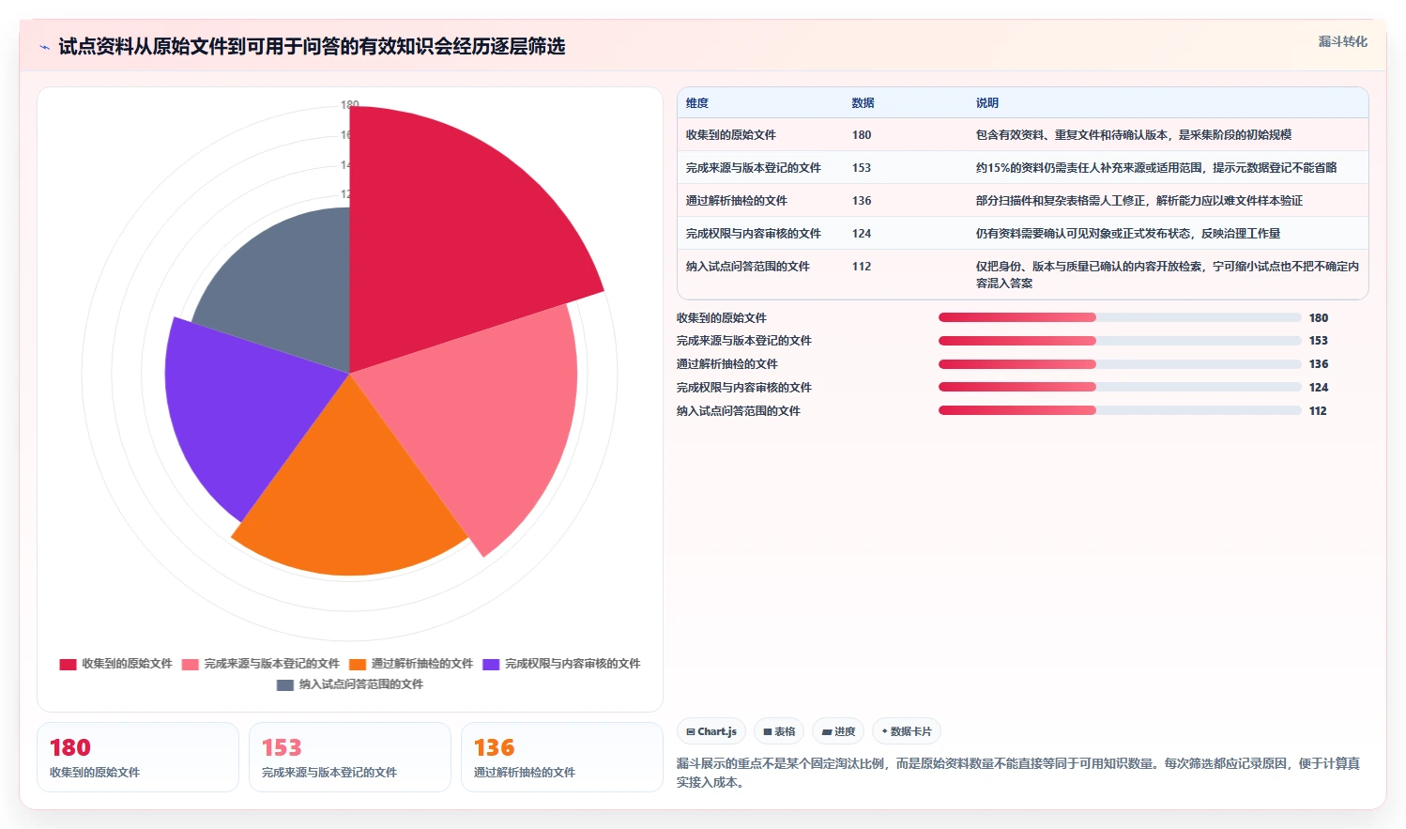
Task: Click progress bar for 完成来源与版本登记的文件
Action: point(1120,341)
